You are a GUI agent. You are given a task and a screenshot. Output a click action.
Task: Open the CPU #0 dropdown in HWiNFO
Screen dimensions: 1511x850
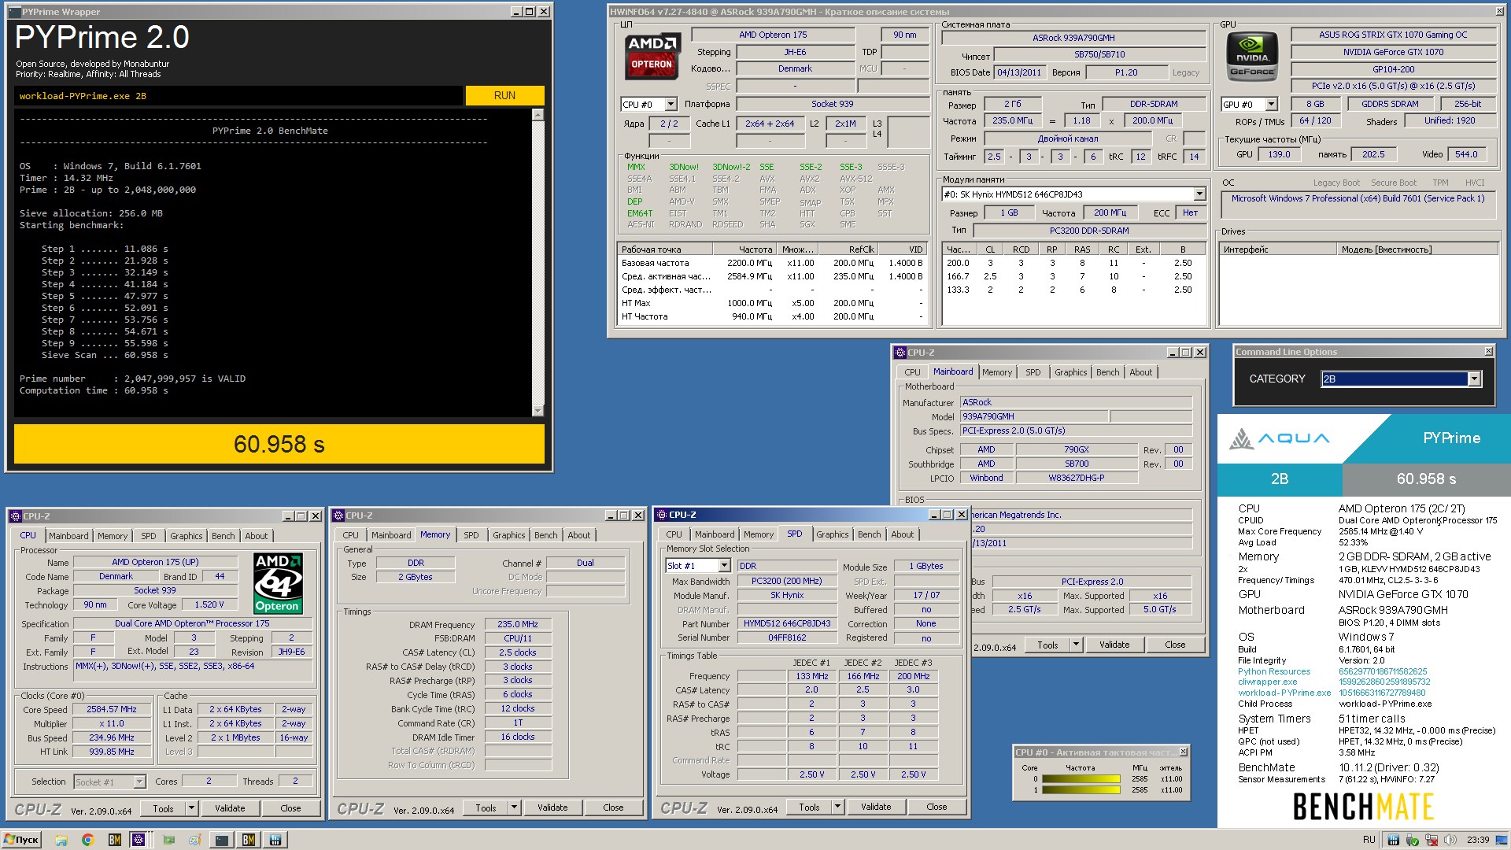point(671,105)
